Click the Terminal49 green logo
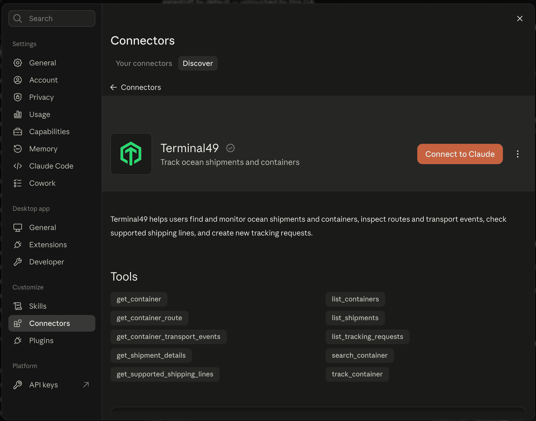Screen dimensions: 536x421 coord(131,154)
